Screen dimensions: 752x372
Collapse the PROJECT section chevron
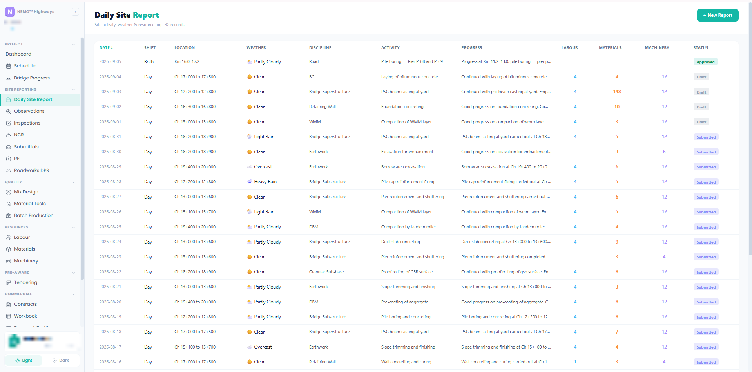(x=74, y=45)
